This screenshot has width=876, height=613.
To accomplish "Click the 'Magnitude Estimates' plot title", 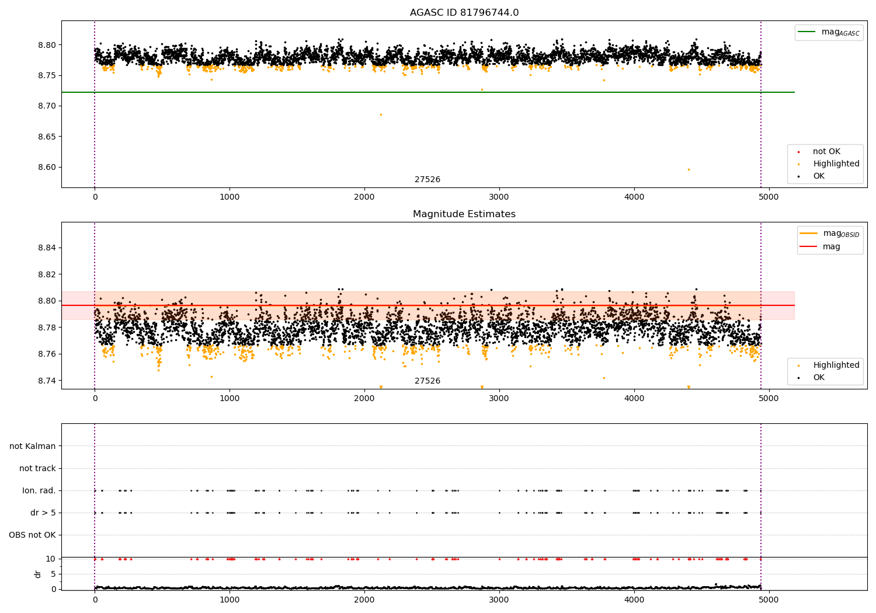I will pyautogui.click(x=464, y=214).
